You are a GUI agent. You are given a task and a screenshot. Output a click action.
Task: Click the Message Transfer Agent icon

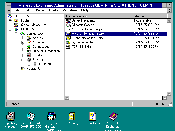[68, 29]
